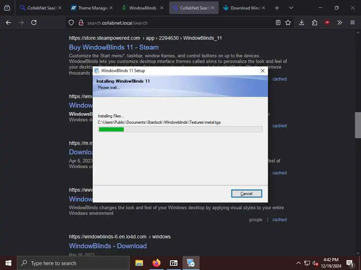The width and height of the screenshot is (361, 270).
Task: Open a new browser tab
Action: point(277,8)
